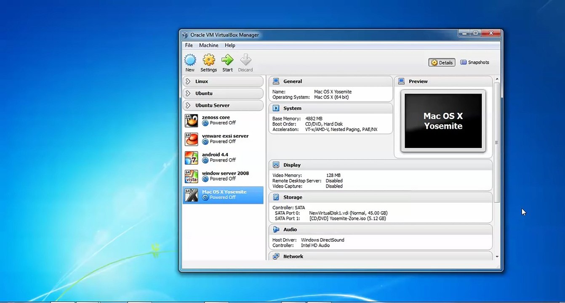
Task: Expand the Linux VM group
Action: click(x=188, y=81)
